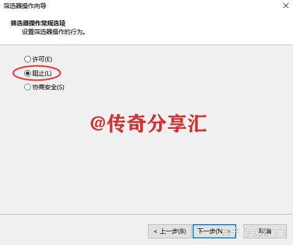
Task: Close the 筛选器操作向导 dialog with X
Action: pyautogui.click(x=286, y=6)
